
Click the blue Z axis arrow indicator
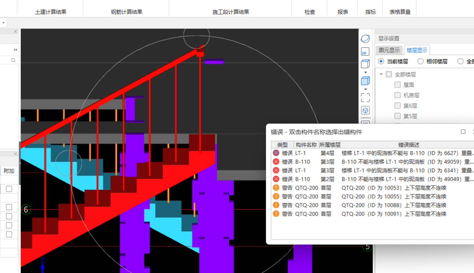[x=42, y=265]
